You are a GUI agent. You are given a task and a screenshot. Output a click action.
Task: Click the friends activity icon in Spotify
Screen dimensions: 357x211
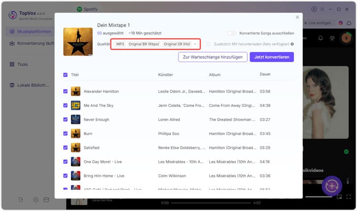click(332, 38)
